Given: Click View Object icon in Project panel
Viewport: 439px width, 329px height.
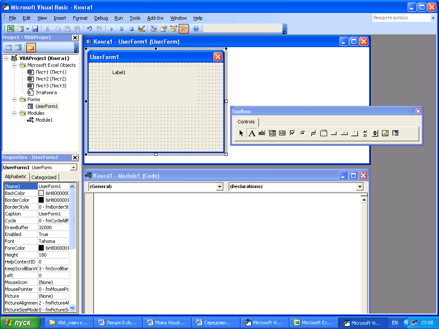Looking at the screenshot, I should (18, 48).
